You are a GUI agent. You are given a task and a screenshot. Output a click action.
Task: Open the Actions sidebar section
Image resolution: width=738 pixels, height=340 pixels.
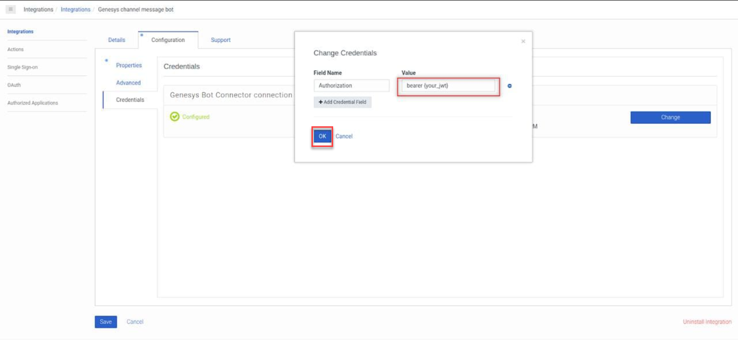point(15,49)
